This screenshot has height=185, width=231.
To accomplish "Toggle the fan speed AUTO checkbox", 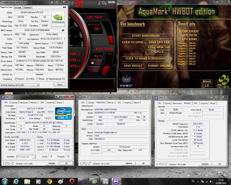I will click(92, 63).
